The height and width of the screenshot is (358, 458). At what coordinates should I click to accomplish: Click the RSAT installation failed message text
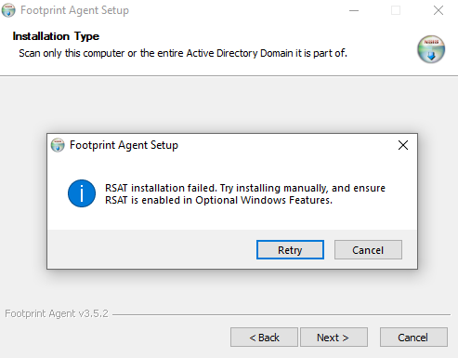coord(245,194)
